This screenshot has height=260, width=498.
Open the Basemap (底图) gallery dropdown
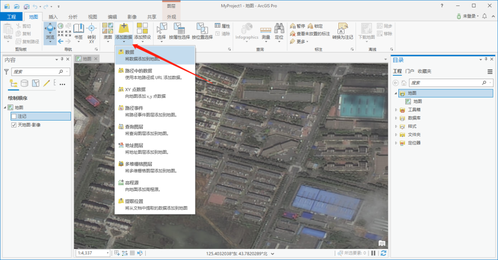[107, 31]
